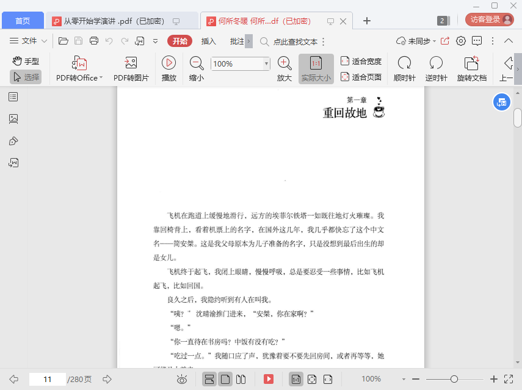This screenshot has height=390, width=522.
Task: Toggle continuous scrolling view
Action: point(209,379)
